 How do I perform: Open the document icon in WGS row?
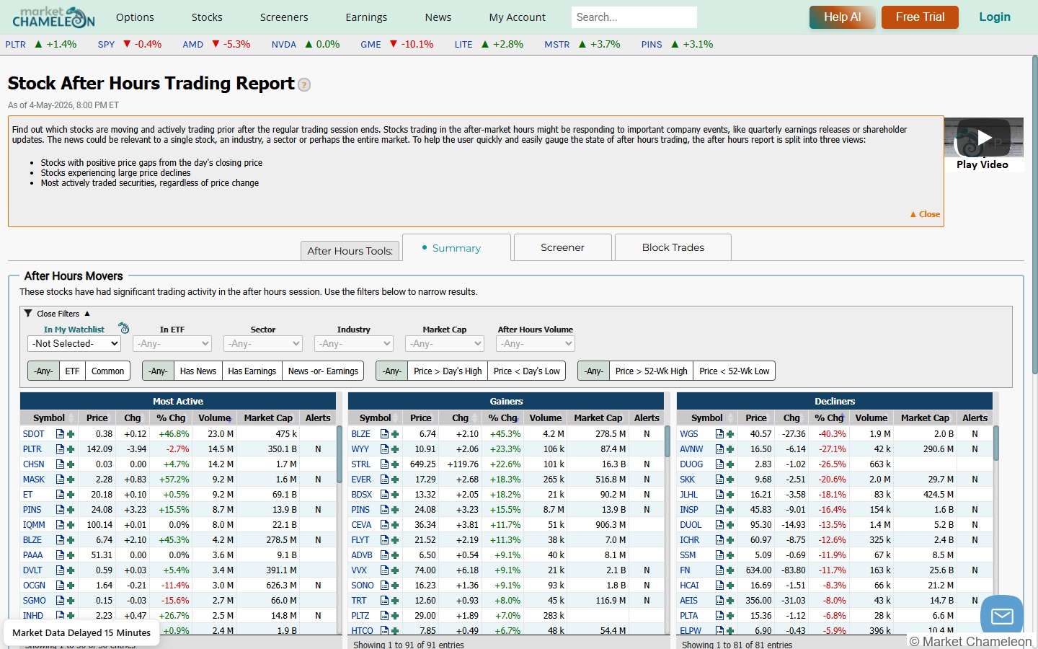coord(720,434)
